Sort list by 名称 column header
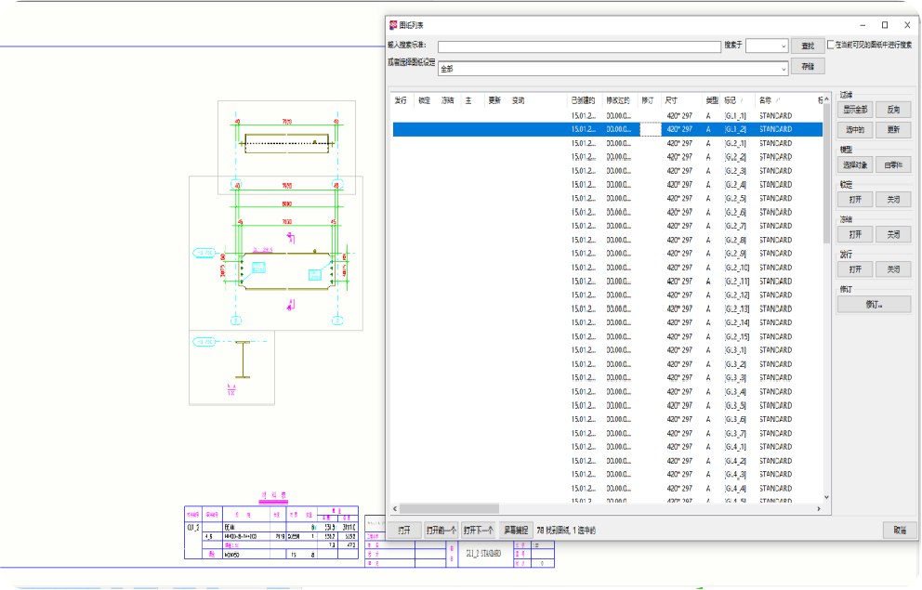 pyautogui.click(x=768, y=100)
